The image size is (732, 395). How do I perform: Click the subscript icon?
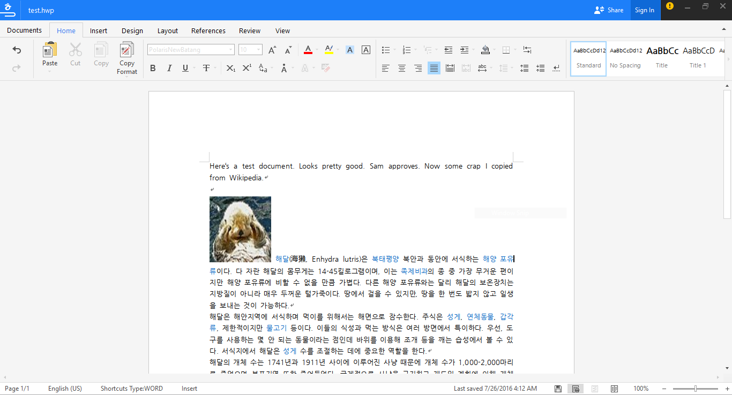point(230,68)
